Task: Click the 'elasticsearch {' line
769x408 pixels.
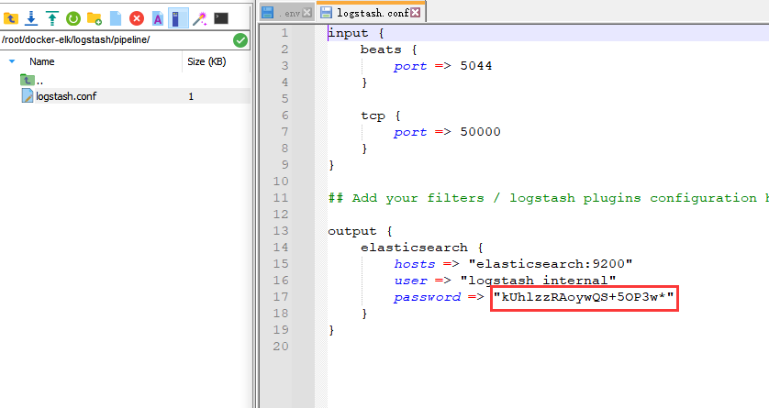Action: tap(422, 248)
